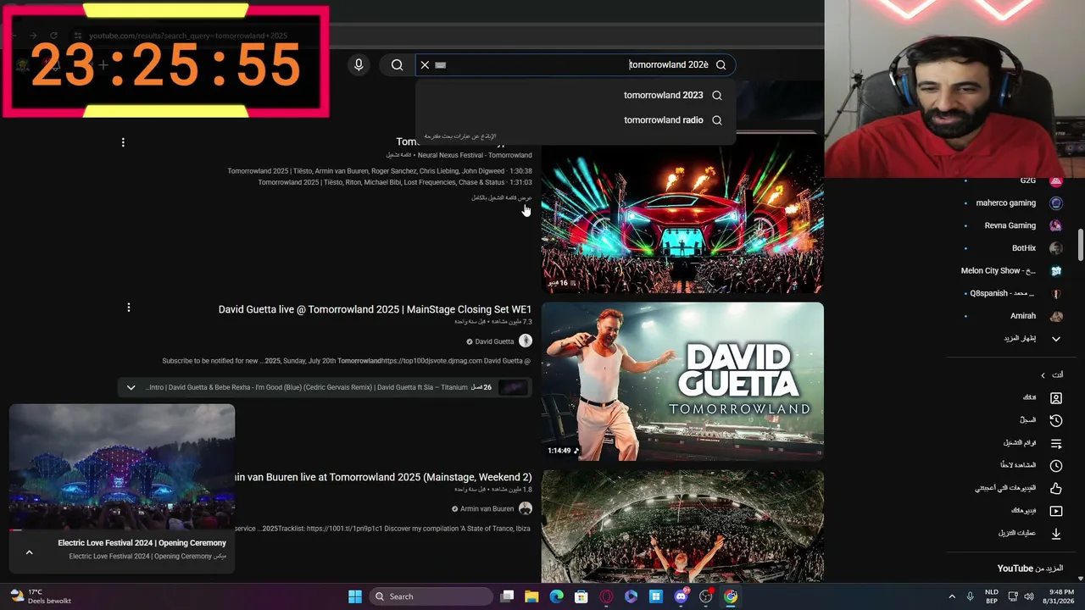Image resolution: width=1085 pixels, height=610 pixels.
Task: Open Discord from the taskbar
Action: coord(681,596)
